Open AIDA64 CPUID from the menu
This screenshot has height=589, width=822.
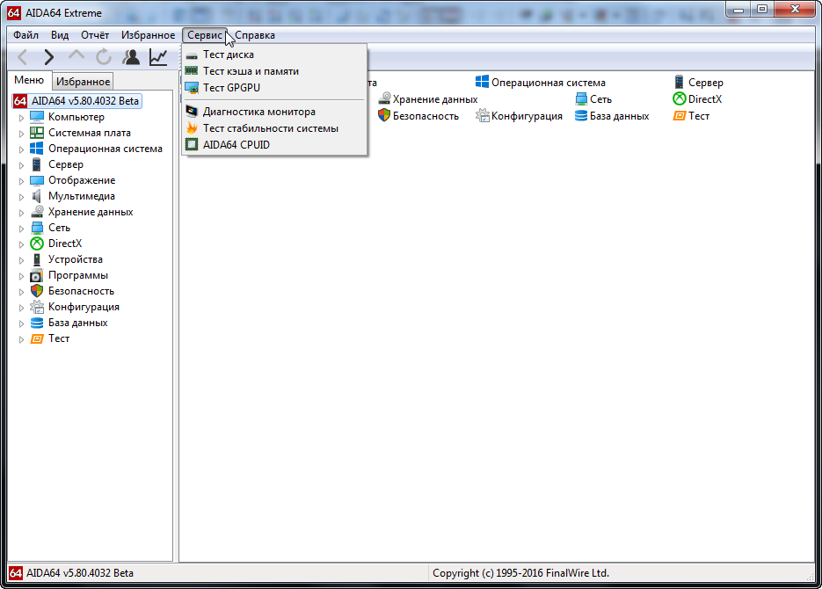click(x=274, y=145)
